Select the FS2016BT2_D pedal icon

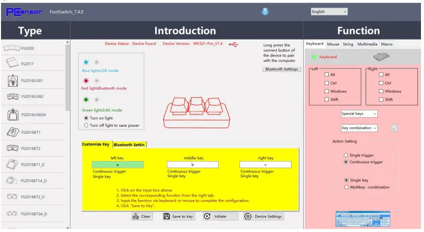[x=12, y=197]
